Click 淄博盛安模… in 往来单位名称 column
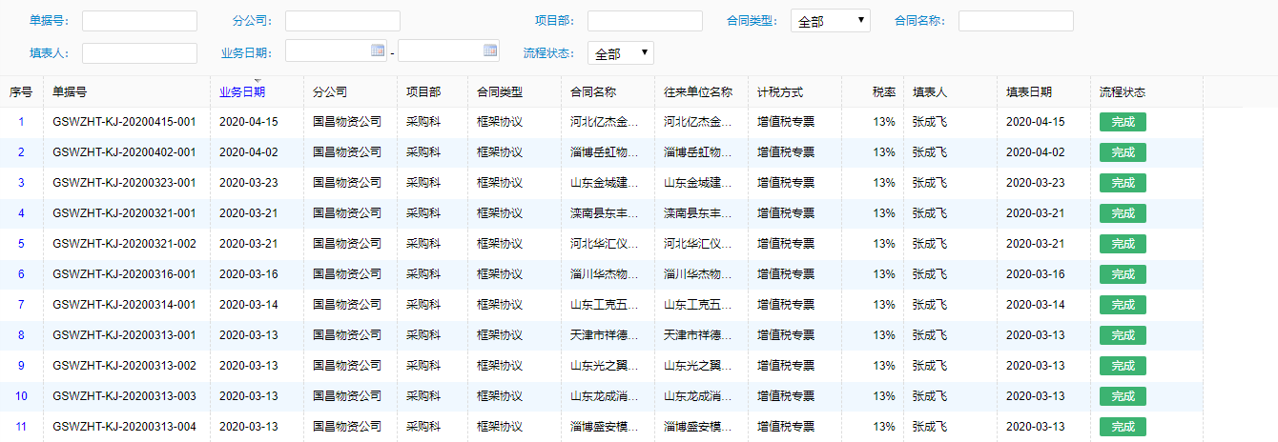1278x442 pixels. tap(698, 427)
